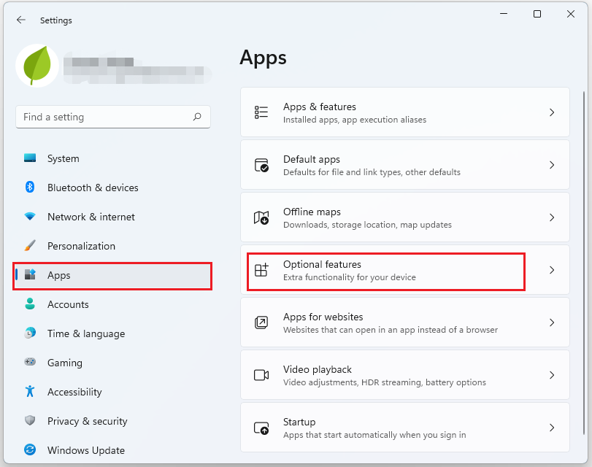Expand Startup settings via chevron arrow
The image size is (592, 467).
[552, 428]
